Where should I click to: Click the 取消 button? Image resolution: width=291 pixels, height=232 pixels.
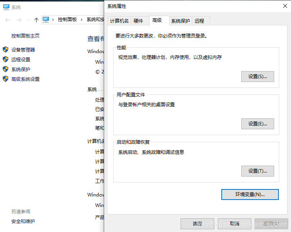(x=234, y=224)
